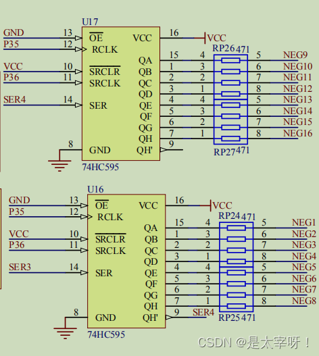Select the U16 designator label
The height and width of the screenshot is (356, 319).
pos(95,189)
